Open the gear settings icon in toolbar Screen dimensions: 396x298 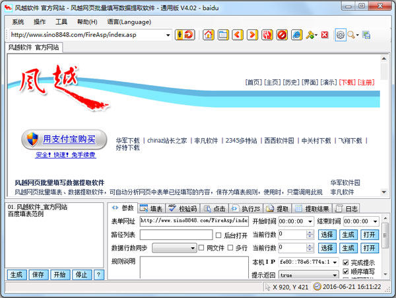coord(340,34)
